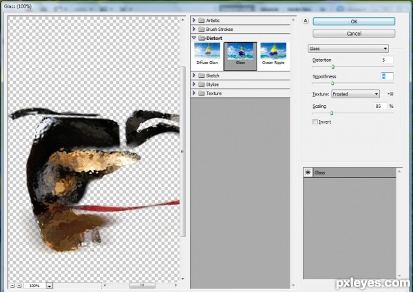The image size is (413, 292).
Task: Expand the Stylize filter category
Action: pyautogui.click(x=194, y=85)
